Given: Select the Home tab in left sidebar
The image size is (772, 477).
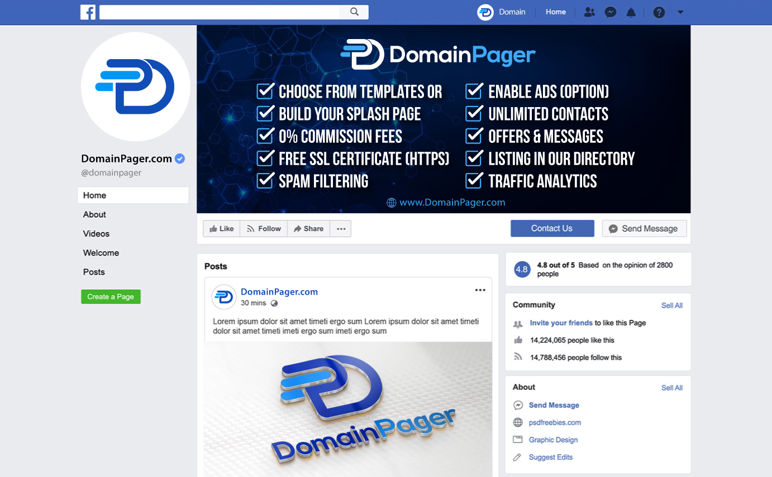Looking at the screenshot, I should 133,195.
